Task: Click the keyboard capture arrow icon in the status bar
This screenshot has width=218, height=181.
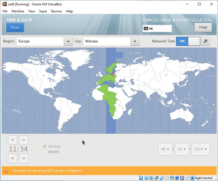Action: click(192, 178)
